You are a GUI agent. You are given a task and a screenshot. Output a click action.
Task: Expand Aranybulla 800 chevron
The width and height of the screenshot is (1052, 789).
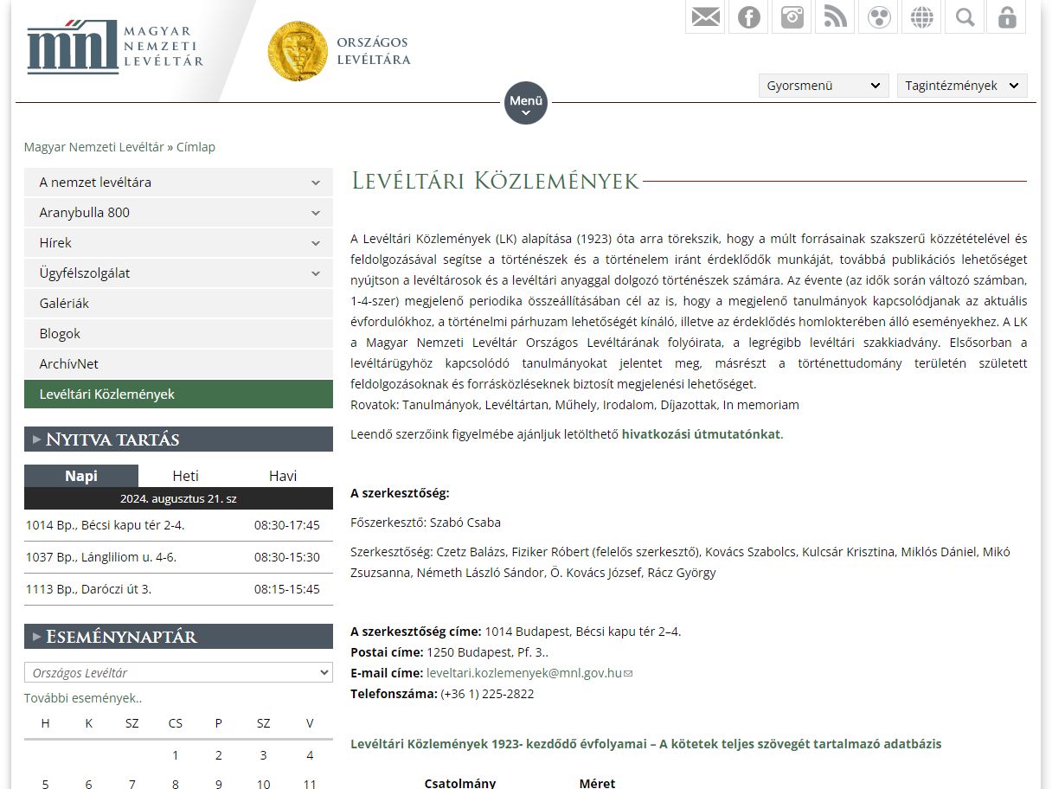[x=316, y=213]
